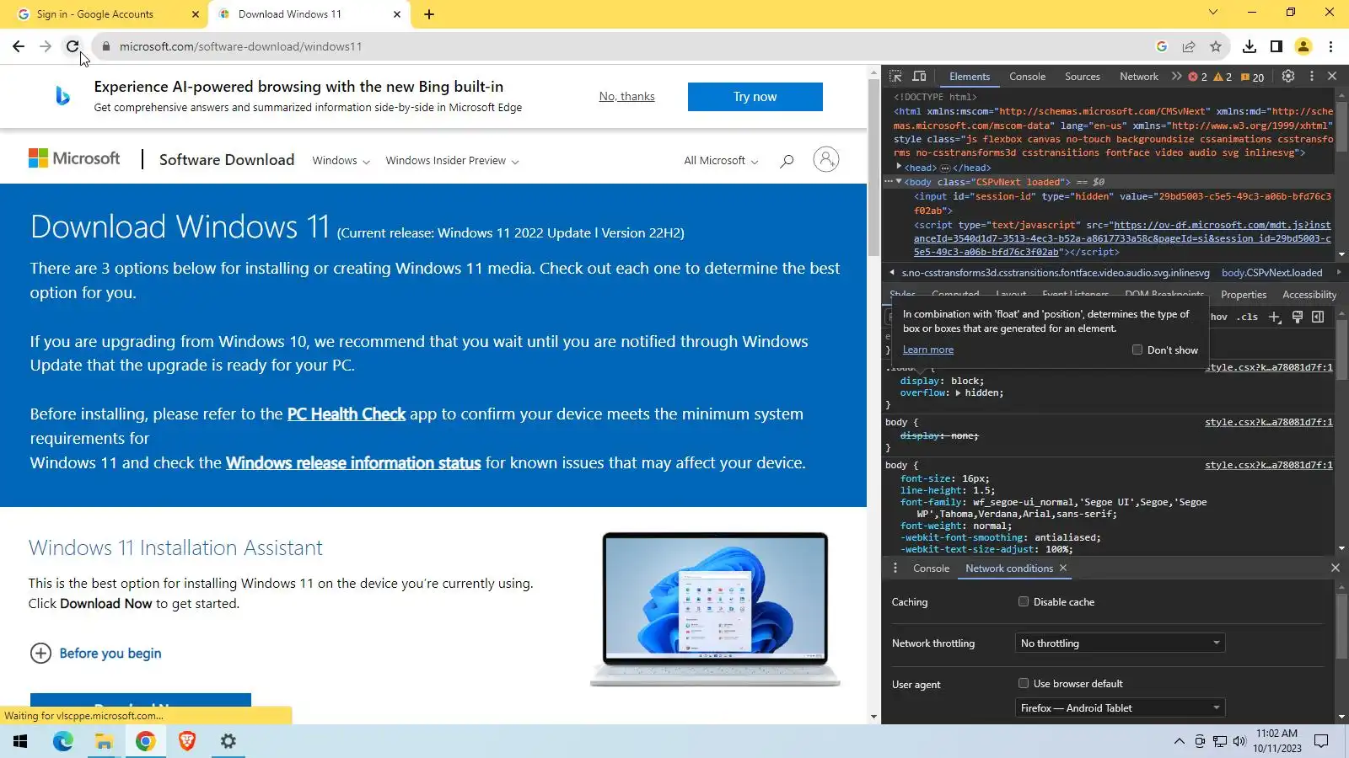Open the Chrome downloads icon

pyautogui.click(x=1250, y=46)
